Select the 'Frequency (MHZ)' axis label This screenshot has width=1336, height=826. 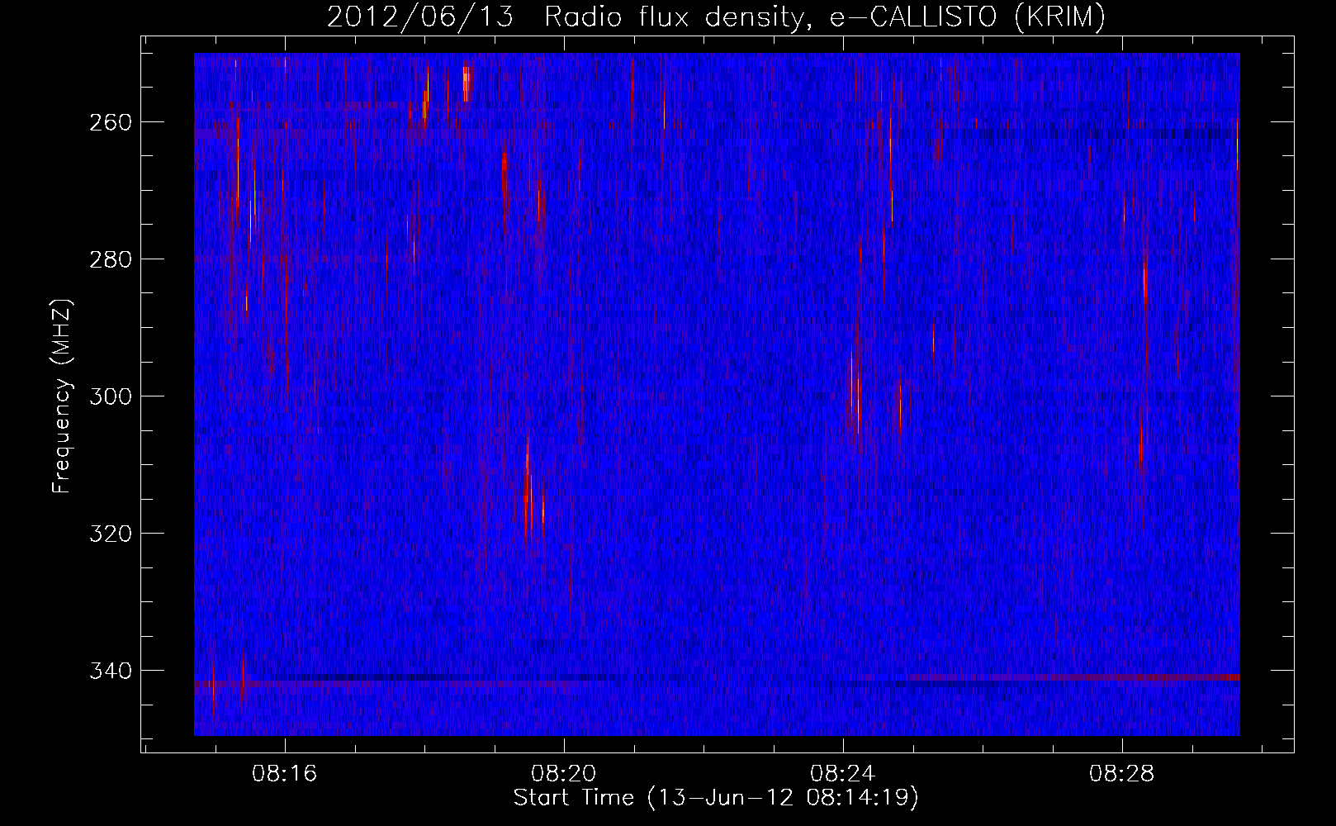tap(62, 396)
